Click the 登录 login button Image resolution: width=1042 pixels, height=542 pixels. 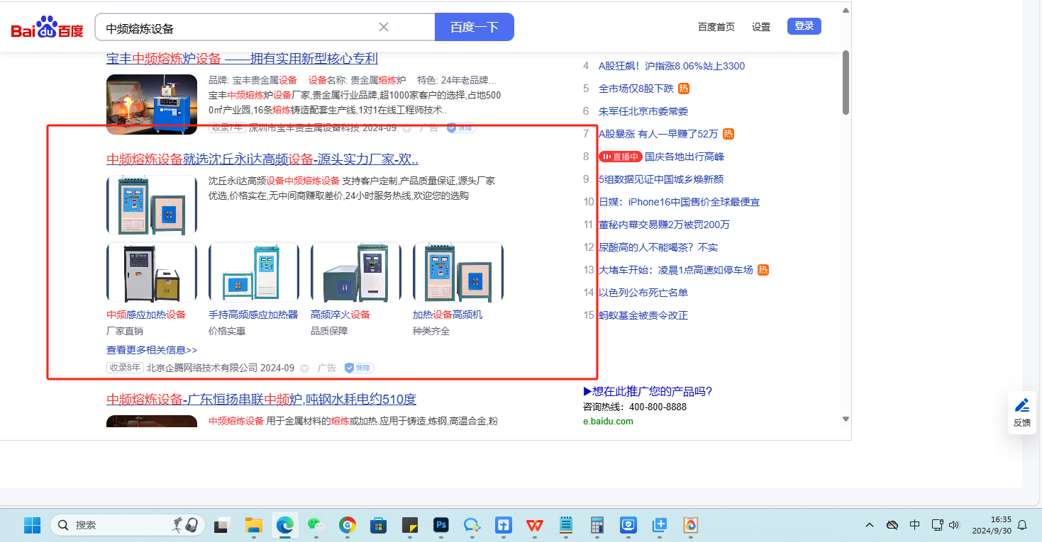pyautogui.click(x=804, y=26)
